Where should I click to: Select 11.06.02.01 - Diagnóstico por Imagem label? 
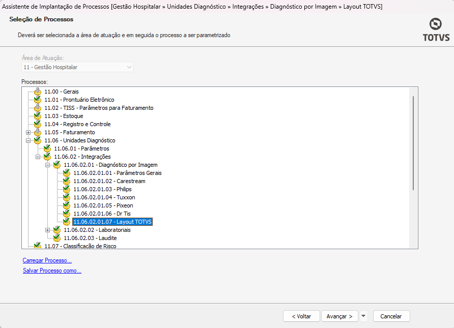pyautogui.click(x=110, y=165)
